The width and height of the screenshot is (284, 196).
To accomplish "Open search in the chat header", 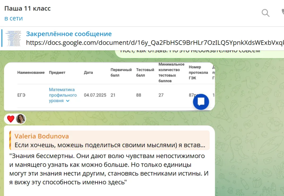I will pos(266,13).
